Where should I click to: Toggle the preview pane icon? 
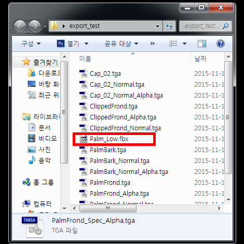(202, 44)
